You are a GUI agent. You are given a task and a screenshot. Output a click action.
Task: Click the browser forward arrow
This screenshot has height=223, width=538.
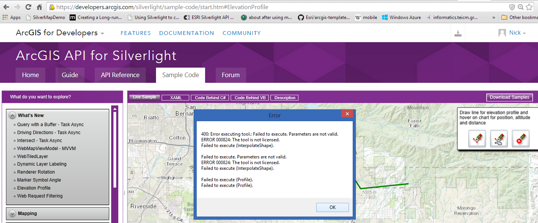click(17, 7)
